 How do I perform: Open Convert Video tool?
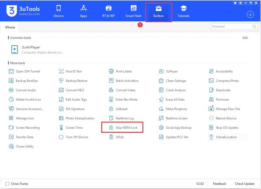(x=122, y=90)
